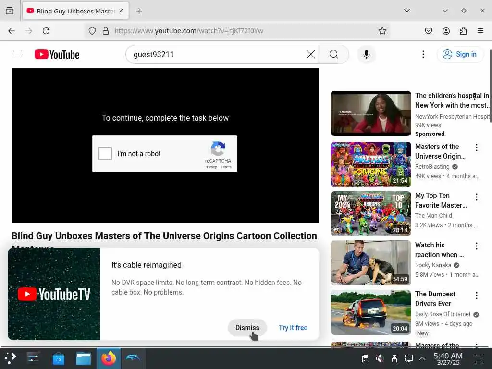Open YouTube settings three-dot menu
Image resolution: width=492 pixels, height=369 pixels.
423,54
